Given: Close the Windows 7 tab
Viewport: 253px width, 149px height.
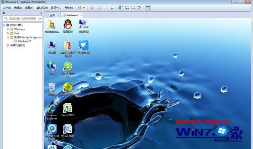Looking at the screenshot, I should coord(81,15).
